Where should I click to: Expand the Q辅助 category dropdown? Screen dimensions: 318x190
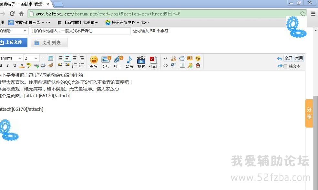click(14, 31)
